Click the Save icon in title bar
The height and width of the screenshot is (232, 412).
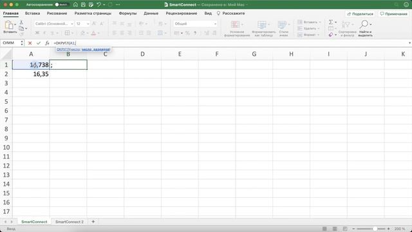pos(83,5)
